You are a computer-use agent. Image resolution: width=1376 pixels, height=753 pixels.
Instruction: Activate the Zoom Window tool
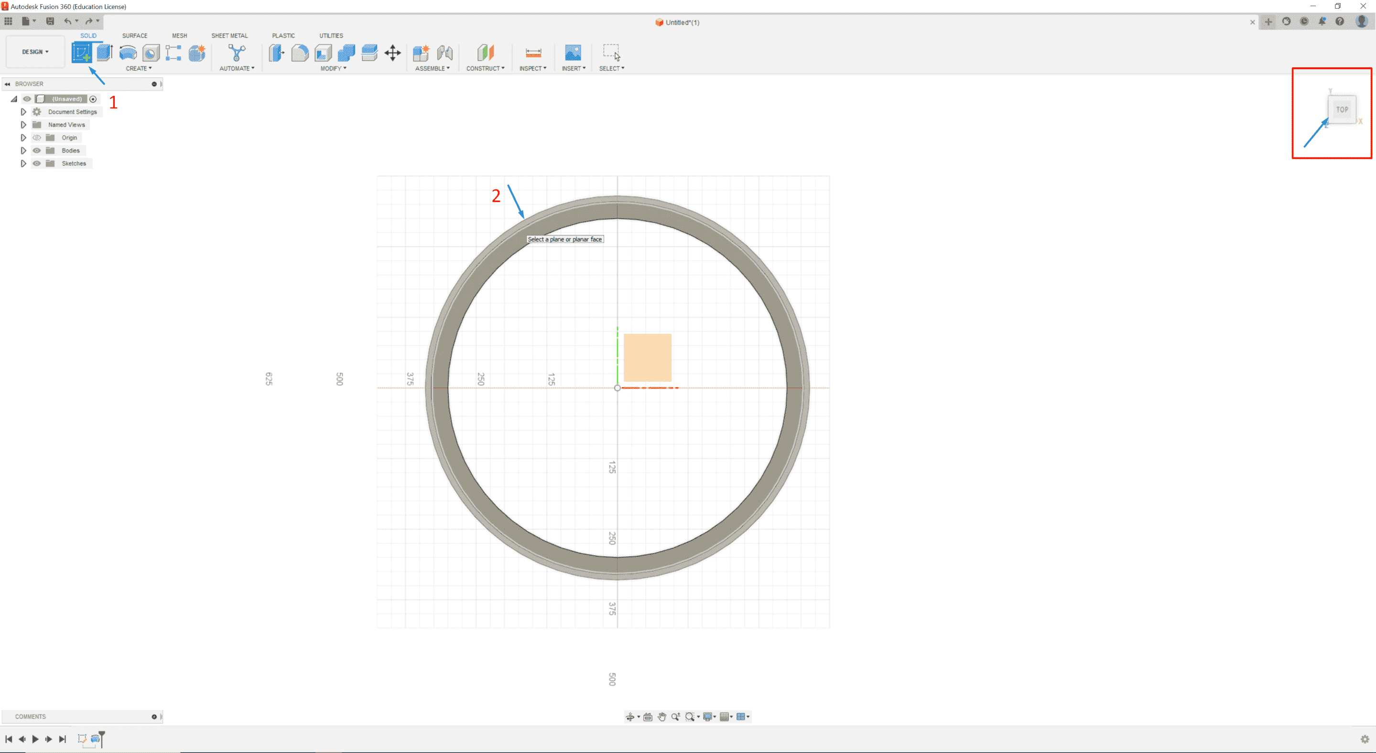[x=690, y=717]
